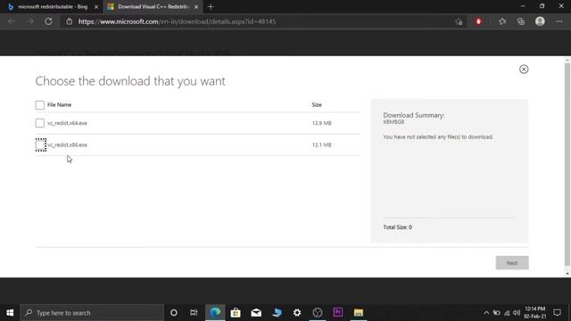Image resolution: width=571 pixels, height=321 pixels.
Task: Open Cortana from the taskbar
Action: click(x=174, y=313)
